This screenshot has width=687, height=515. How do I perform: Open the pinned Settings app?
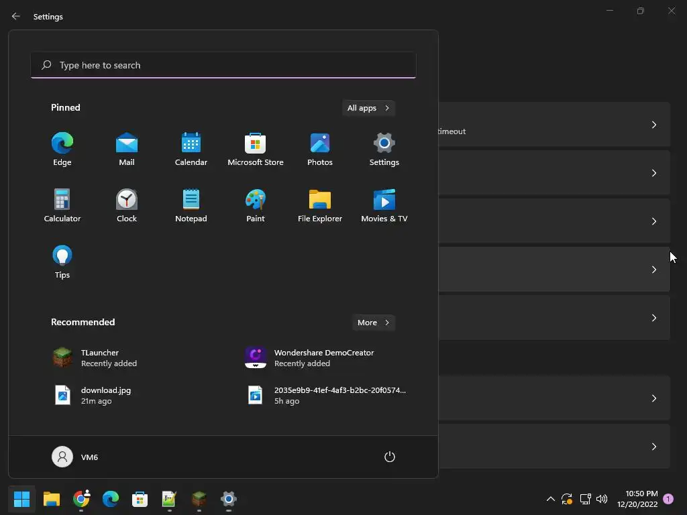pyautogui.click(x=384, y=149)
